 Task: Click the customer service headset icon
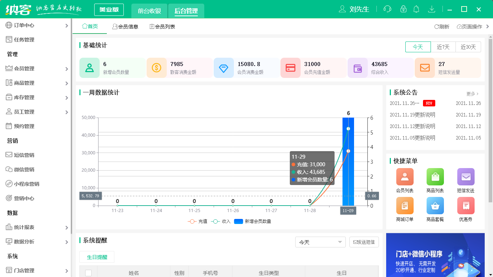click(388, 9)
